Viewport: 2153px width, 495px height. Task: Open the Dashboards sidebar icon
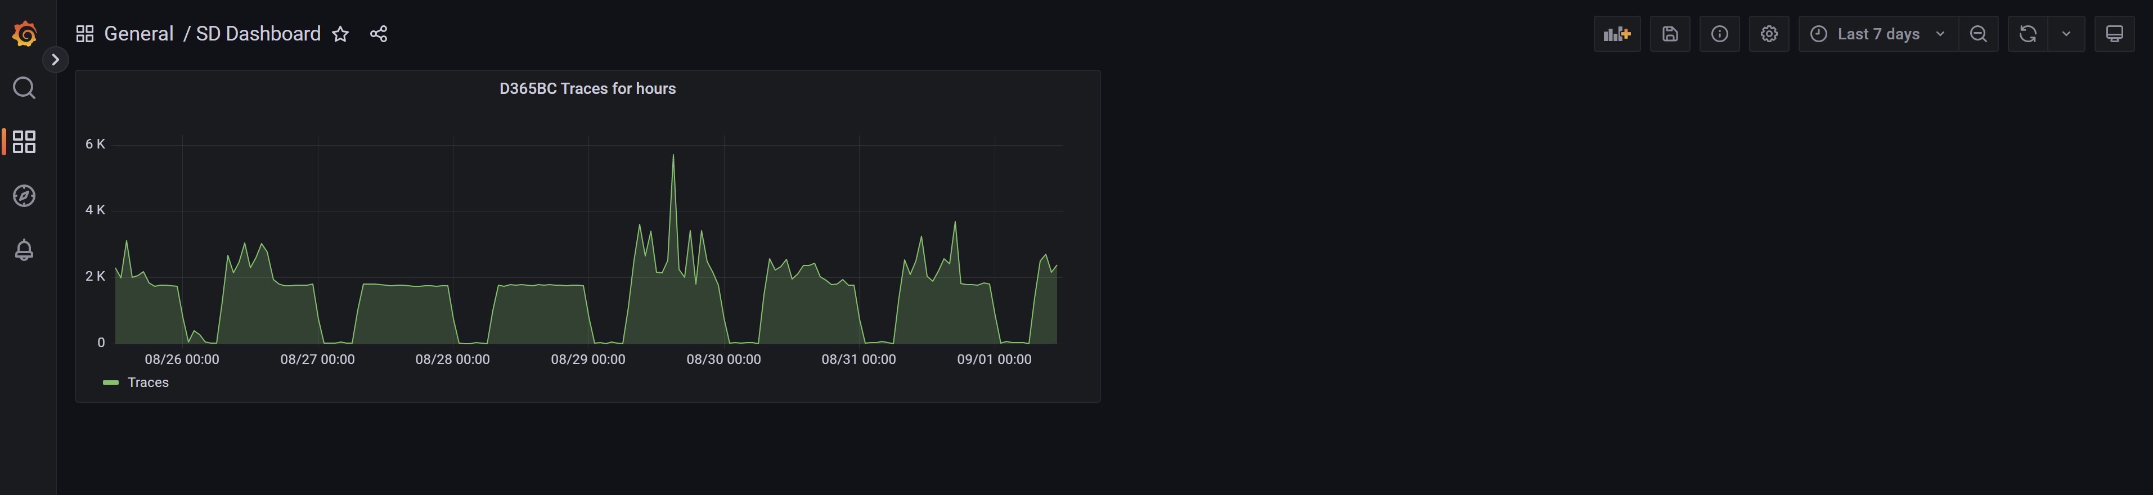click(x=24, y=141)
